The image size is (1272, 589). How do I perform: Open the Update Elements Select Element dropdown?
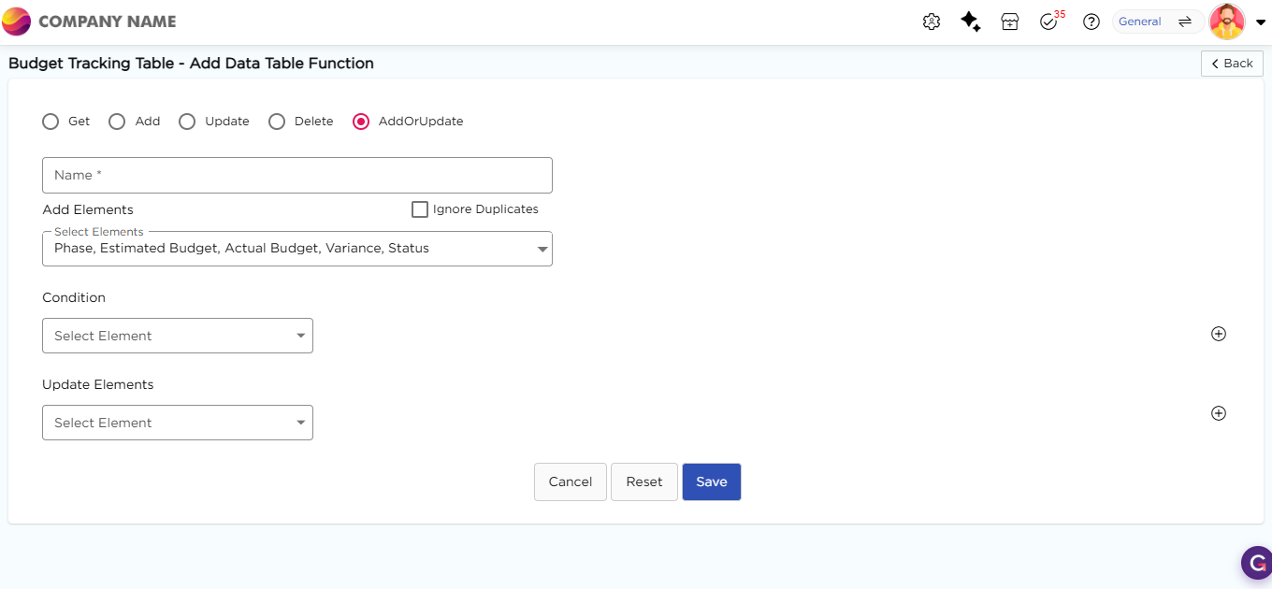(x=178, y=423)
